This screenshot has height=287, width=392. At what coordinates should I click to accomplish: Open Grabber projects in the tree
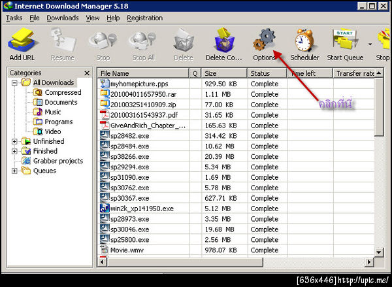point(52,161)
